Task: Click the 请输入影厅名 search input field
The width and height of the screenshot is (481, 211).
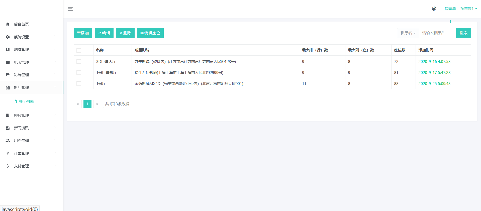Action: click(x=437, y=33)
